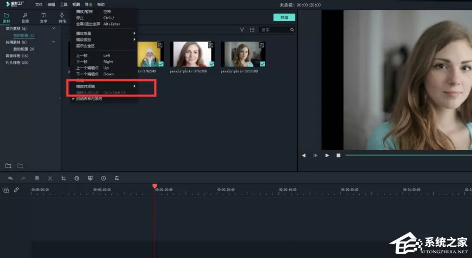
Task: Select the yellow-background photo 3762949 thumbnail
Action: (x=151, y=54)
